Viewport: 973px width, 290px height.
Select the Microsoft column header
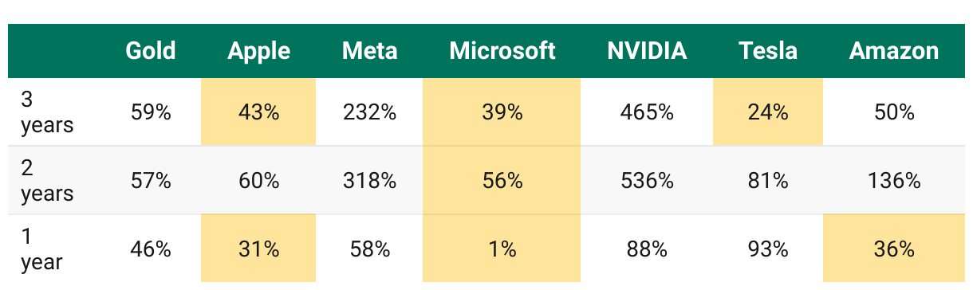pos(502,51)
